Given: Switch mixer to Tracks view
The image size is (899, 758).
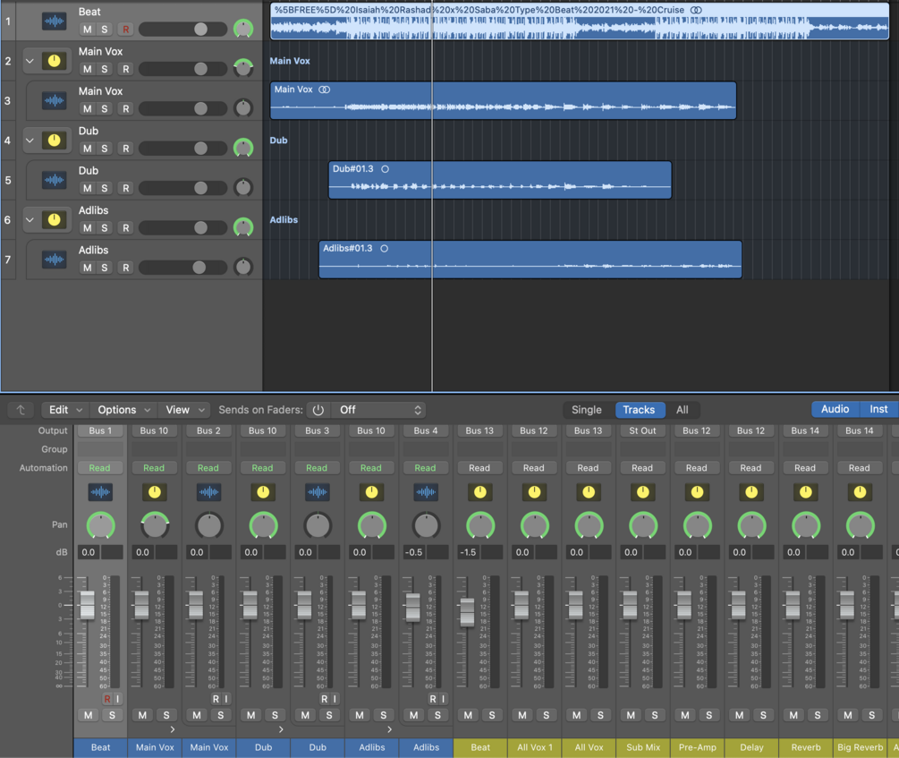Looking at the screenshot, I should tap(640, 410).
